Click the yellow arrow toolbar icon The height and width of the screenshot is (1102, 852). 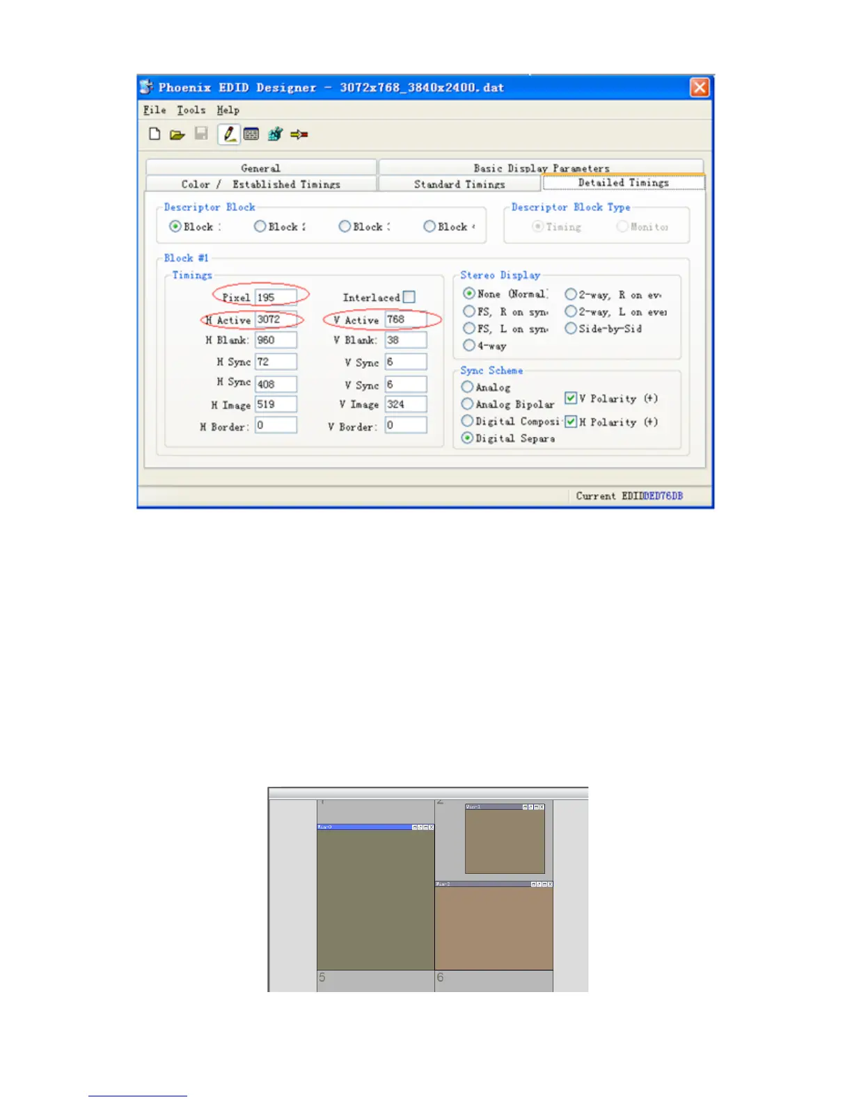point(299,134)
